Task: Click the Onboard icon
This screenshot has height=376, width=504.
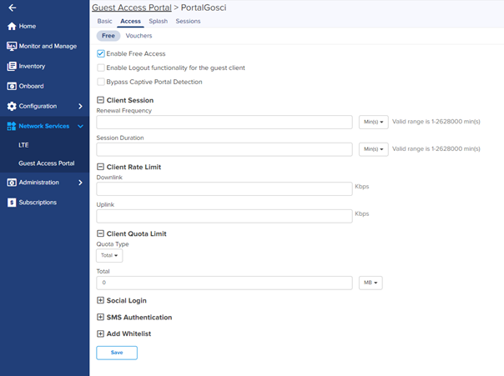Action: point(12,86)
